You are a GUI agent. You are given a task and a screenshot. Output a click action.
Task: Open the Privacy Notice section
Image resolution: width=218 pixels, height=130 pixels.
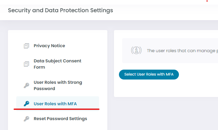point(49,46)
